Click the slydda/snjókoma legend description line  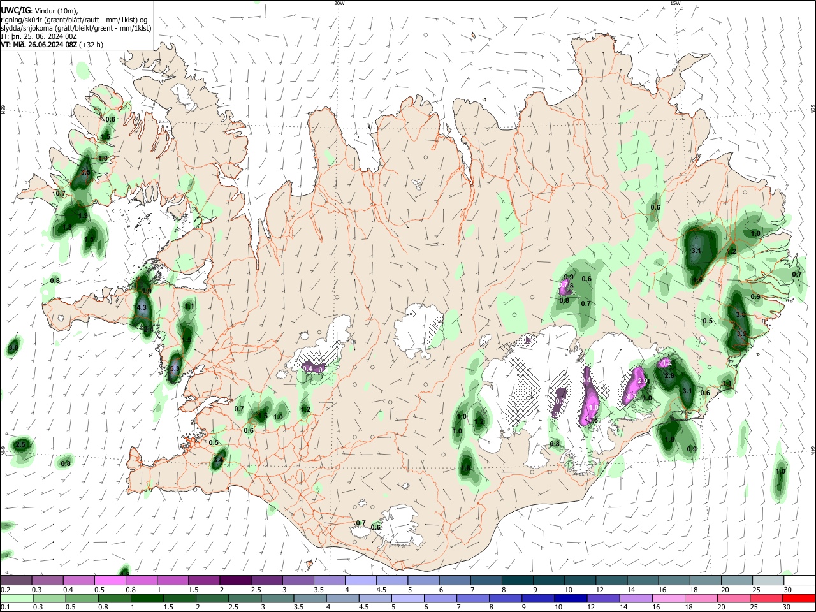pos(76,28)
